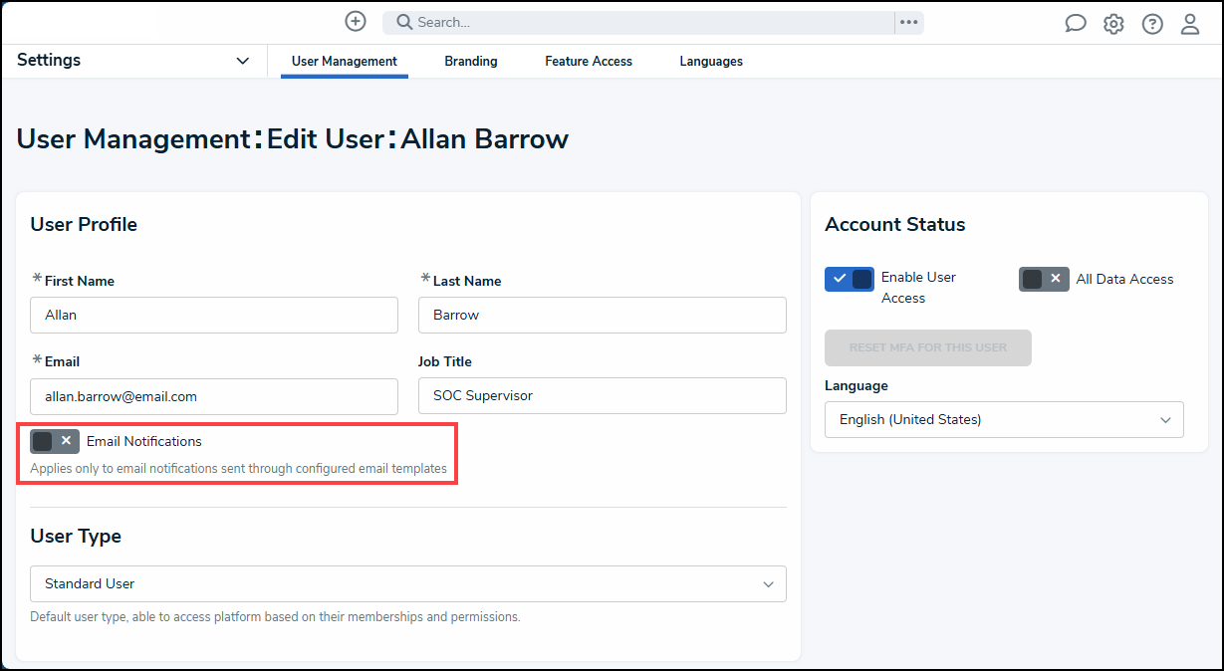
Task: Click the User Type heading
Action: pyautogui.click(x=76, y=537)
